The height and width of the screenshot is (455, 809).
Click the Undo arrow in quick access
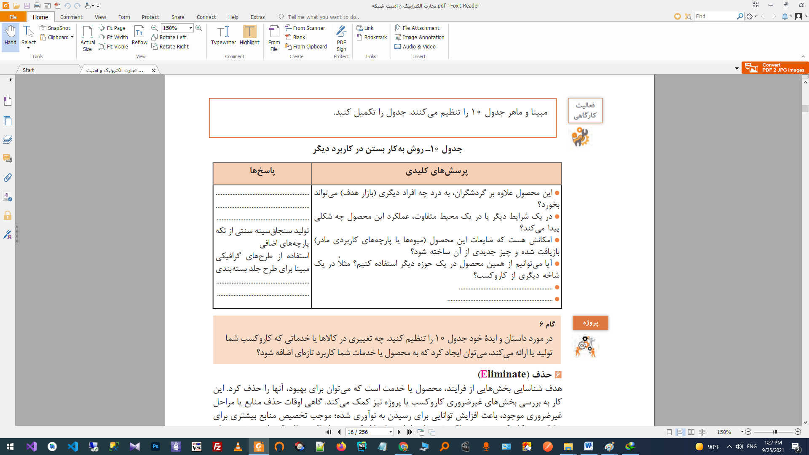coord(67,5)
